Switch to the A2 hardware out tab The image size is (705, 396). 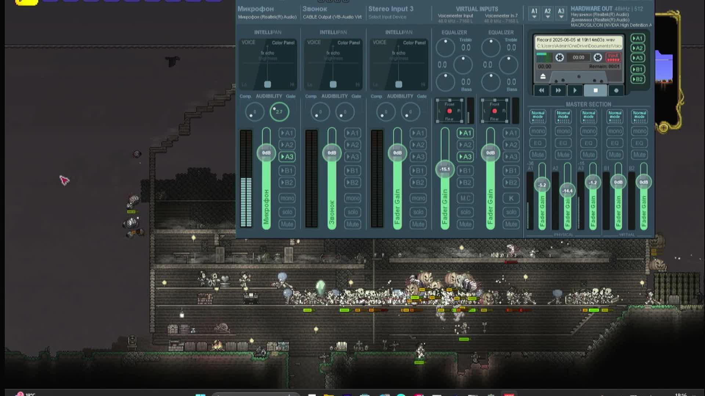point(547,12)
